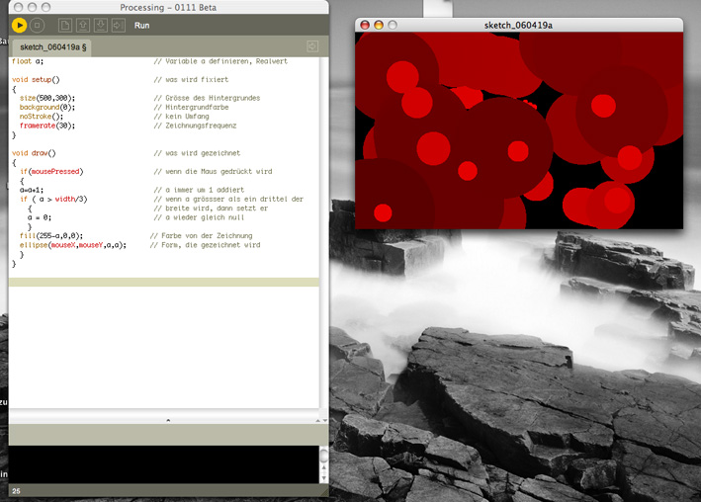Click the 'framerate(30);' code line
This screenshot has width=701, height=502.
46,125
